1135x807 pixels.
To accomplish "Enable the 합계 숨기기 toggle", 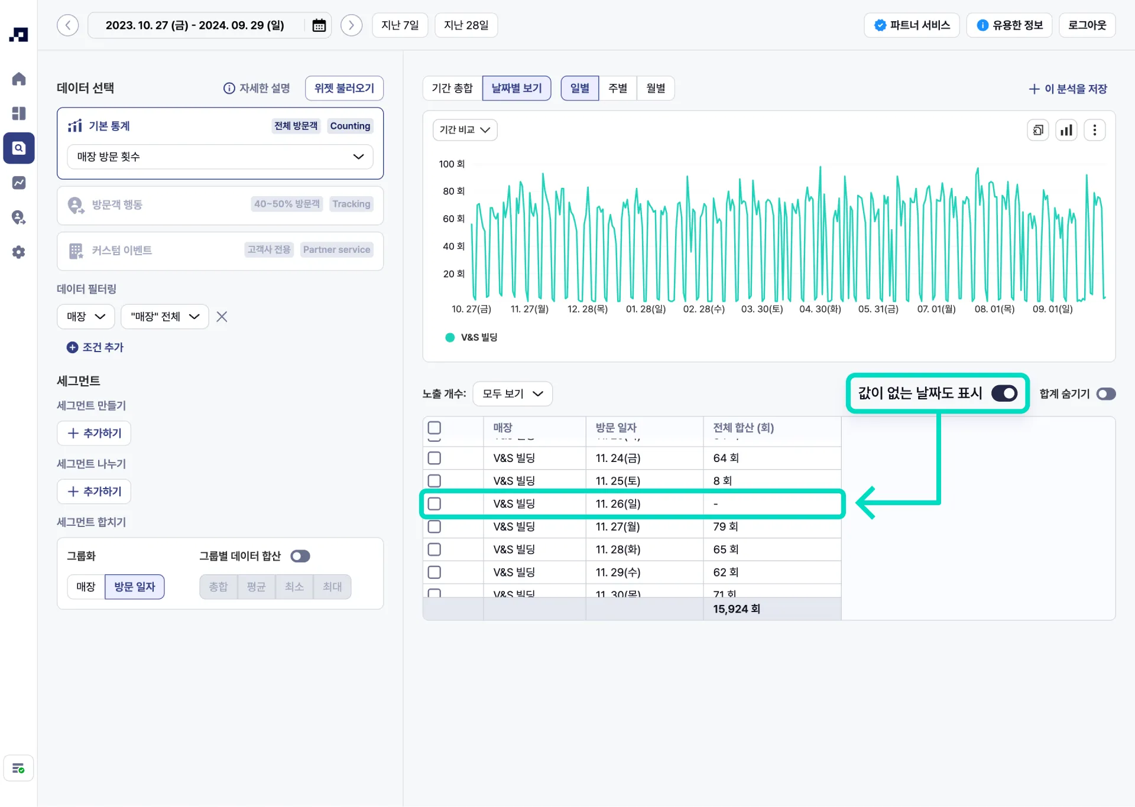I will pyautogui.click(x=1105, y=394).
